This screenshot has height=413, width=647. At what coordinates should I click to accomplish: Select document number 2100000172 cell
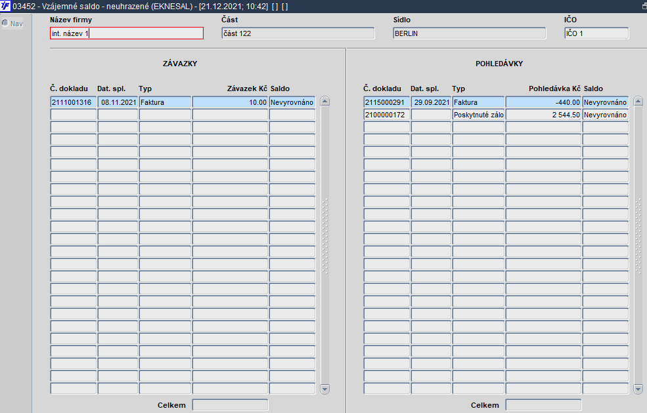click(387, 115)
